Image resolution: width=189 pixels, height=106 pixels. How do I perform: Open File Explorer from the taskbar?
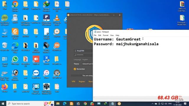58,104
